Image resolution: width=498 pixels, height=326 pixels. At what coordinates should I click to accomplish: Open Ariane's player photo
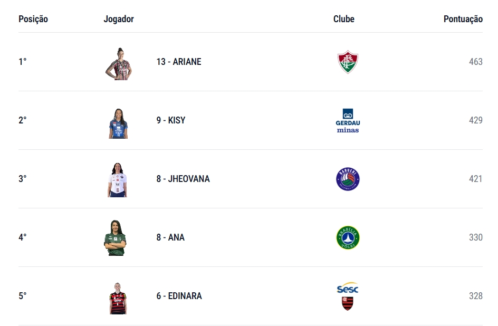pos(119,64)
